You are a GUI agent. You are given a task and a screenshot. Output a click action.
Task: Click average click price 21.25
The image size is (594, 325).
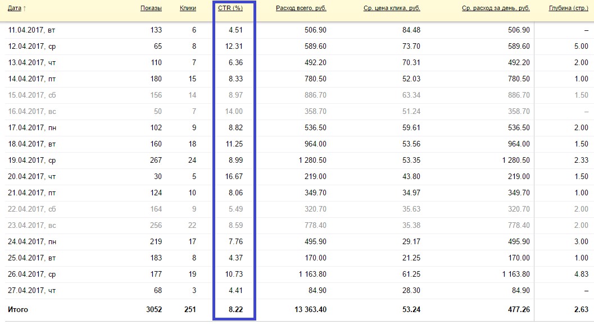point(411,258)
